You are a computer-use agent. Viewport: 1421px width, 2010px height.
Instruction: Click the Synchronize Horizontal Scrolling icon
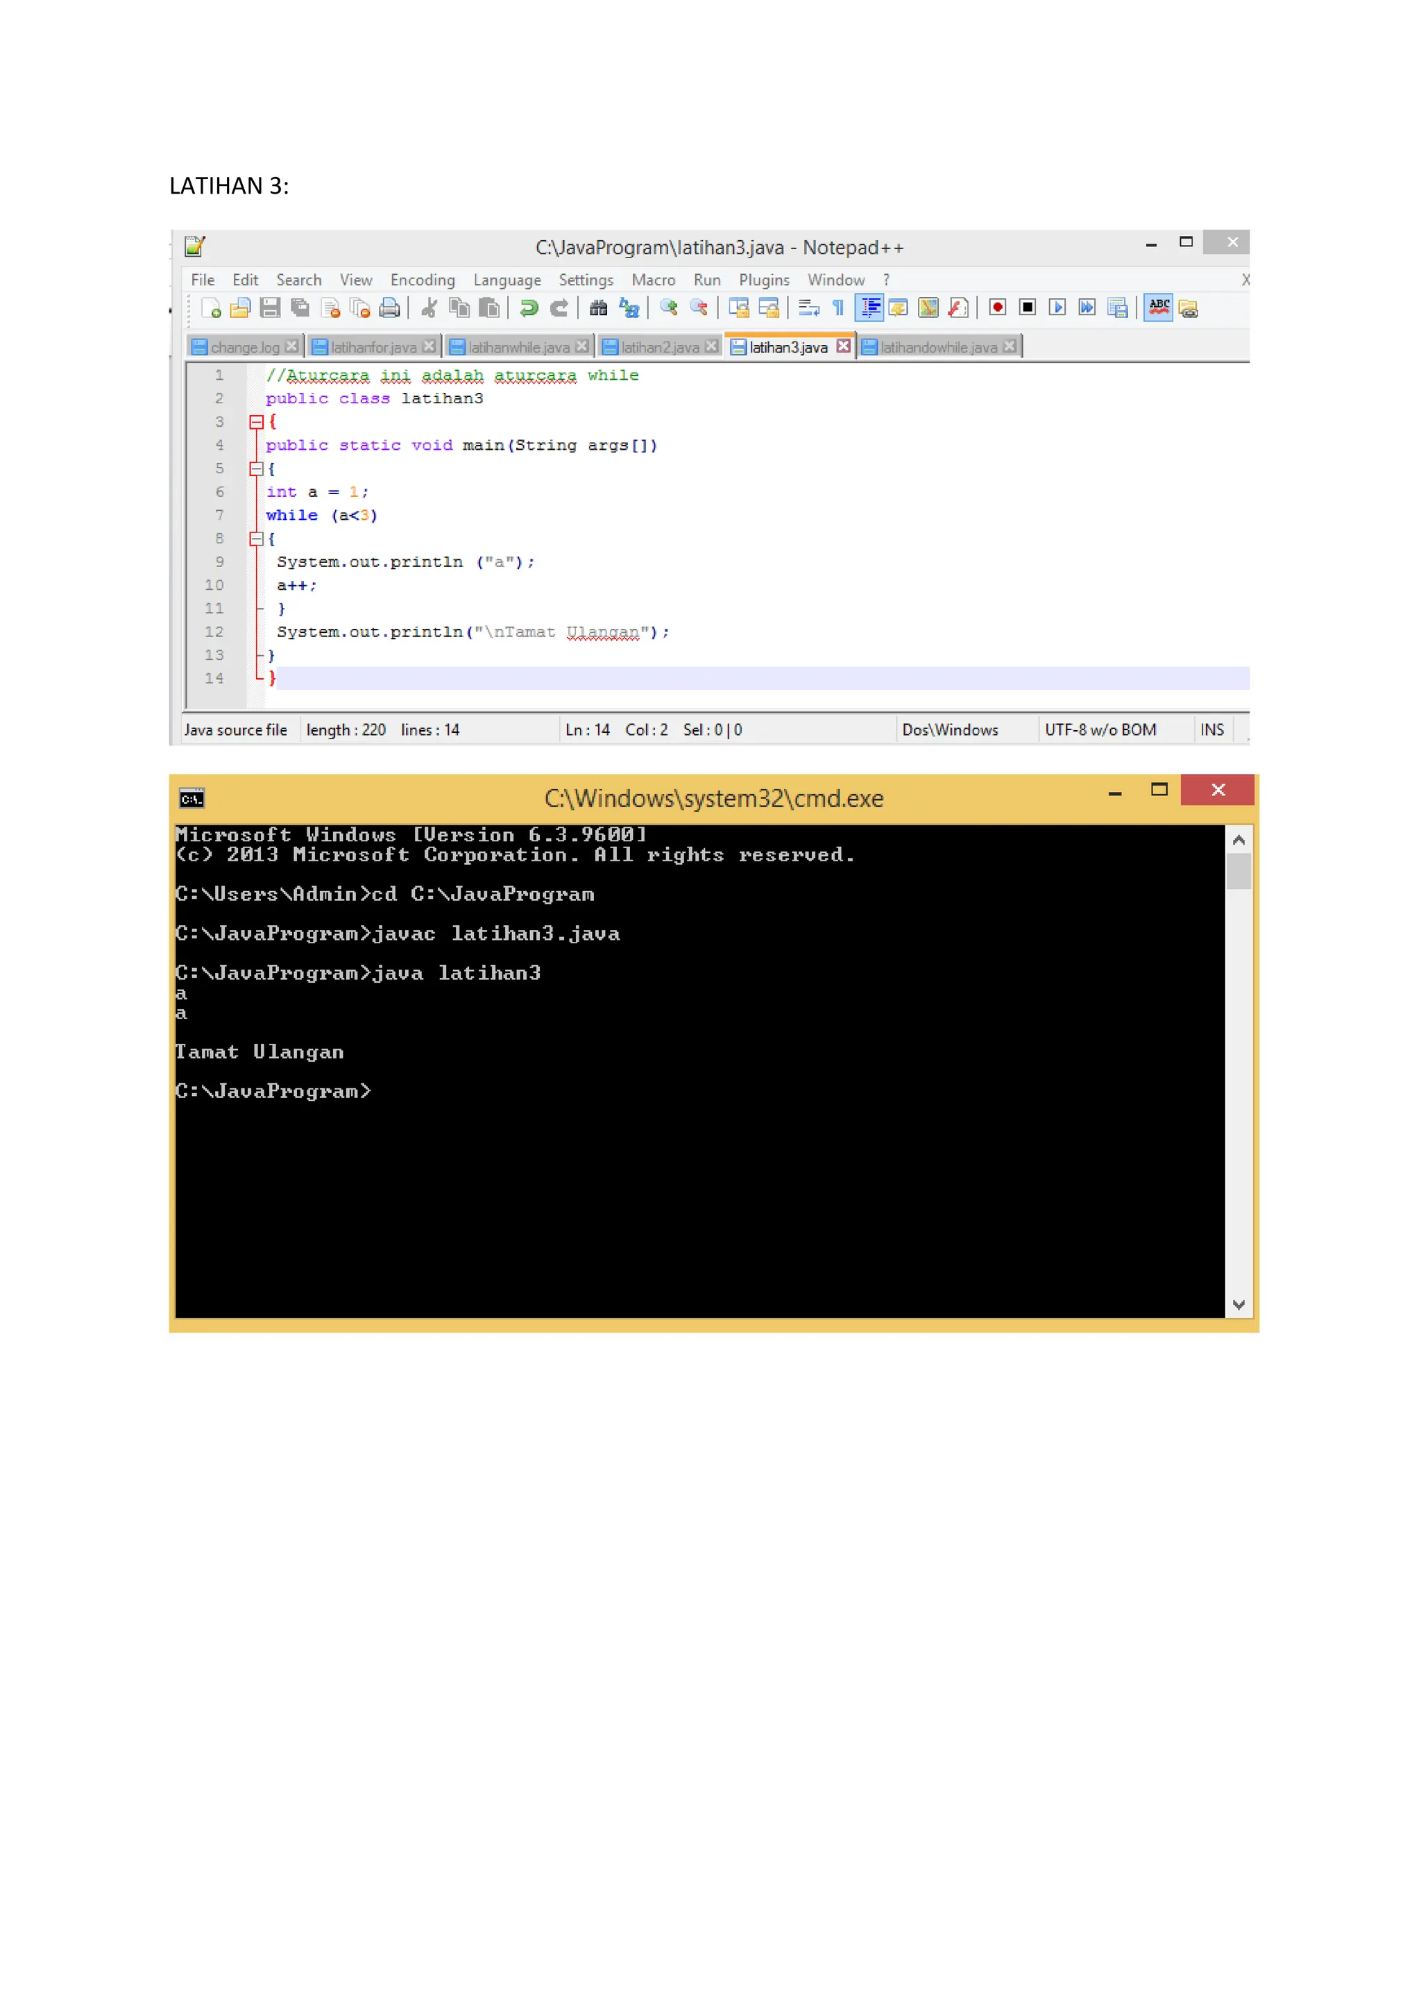[768, 308]
